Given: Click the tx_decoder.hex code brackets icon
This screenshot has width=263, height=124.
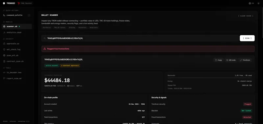Looking at the screenshot, I should [4, 73].
